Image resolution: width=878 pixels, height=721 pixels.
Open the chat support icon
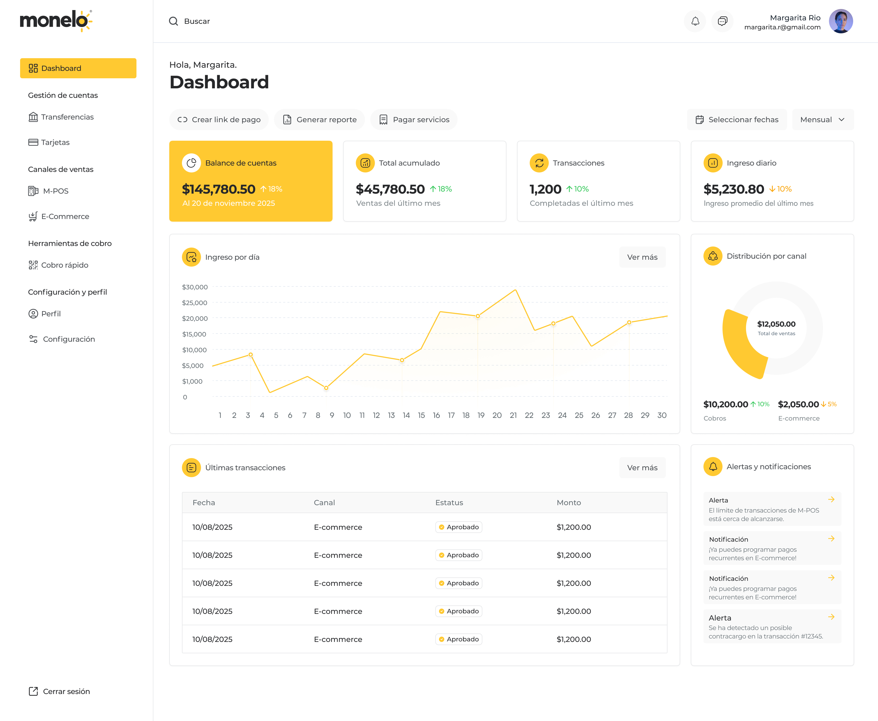tap(723, 21)
